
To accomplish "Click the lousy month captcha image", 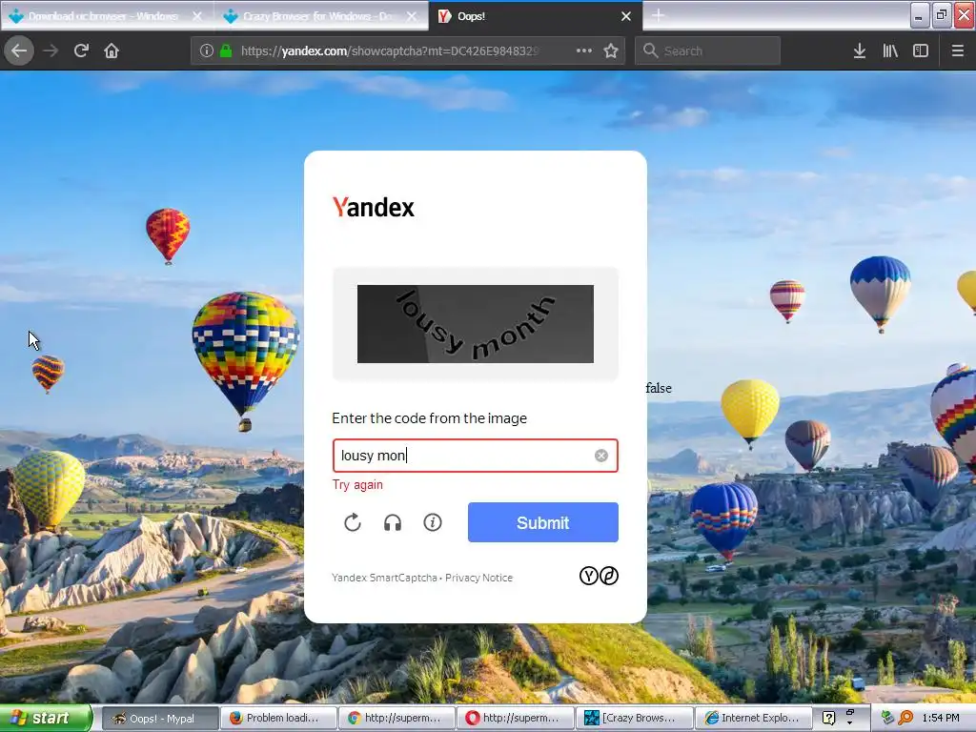I will [x=475, y=324].
